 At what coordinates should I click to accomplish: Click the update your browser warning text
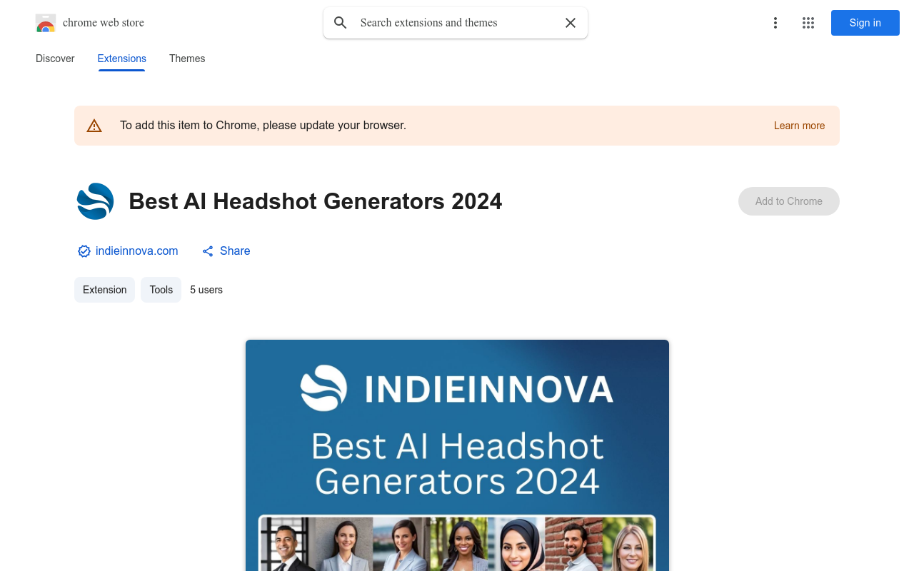(263, 126)
